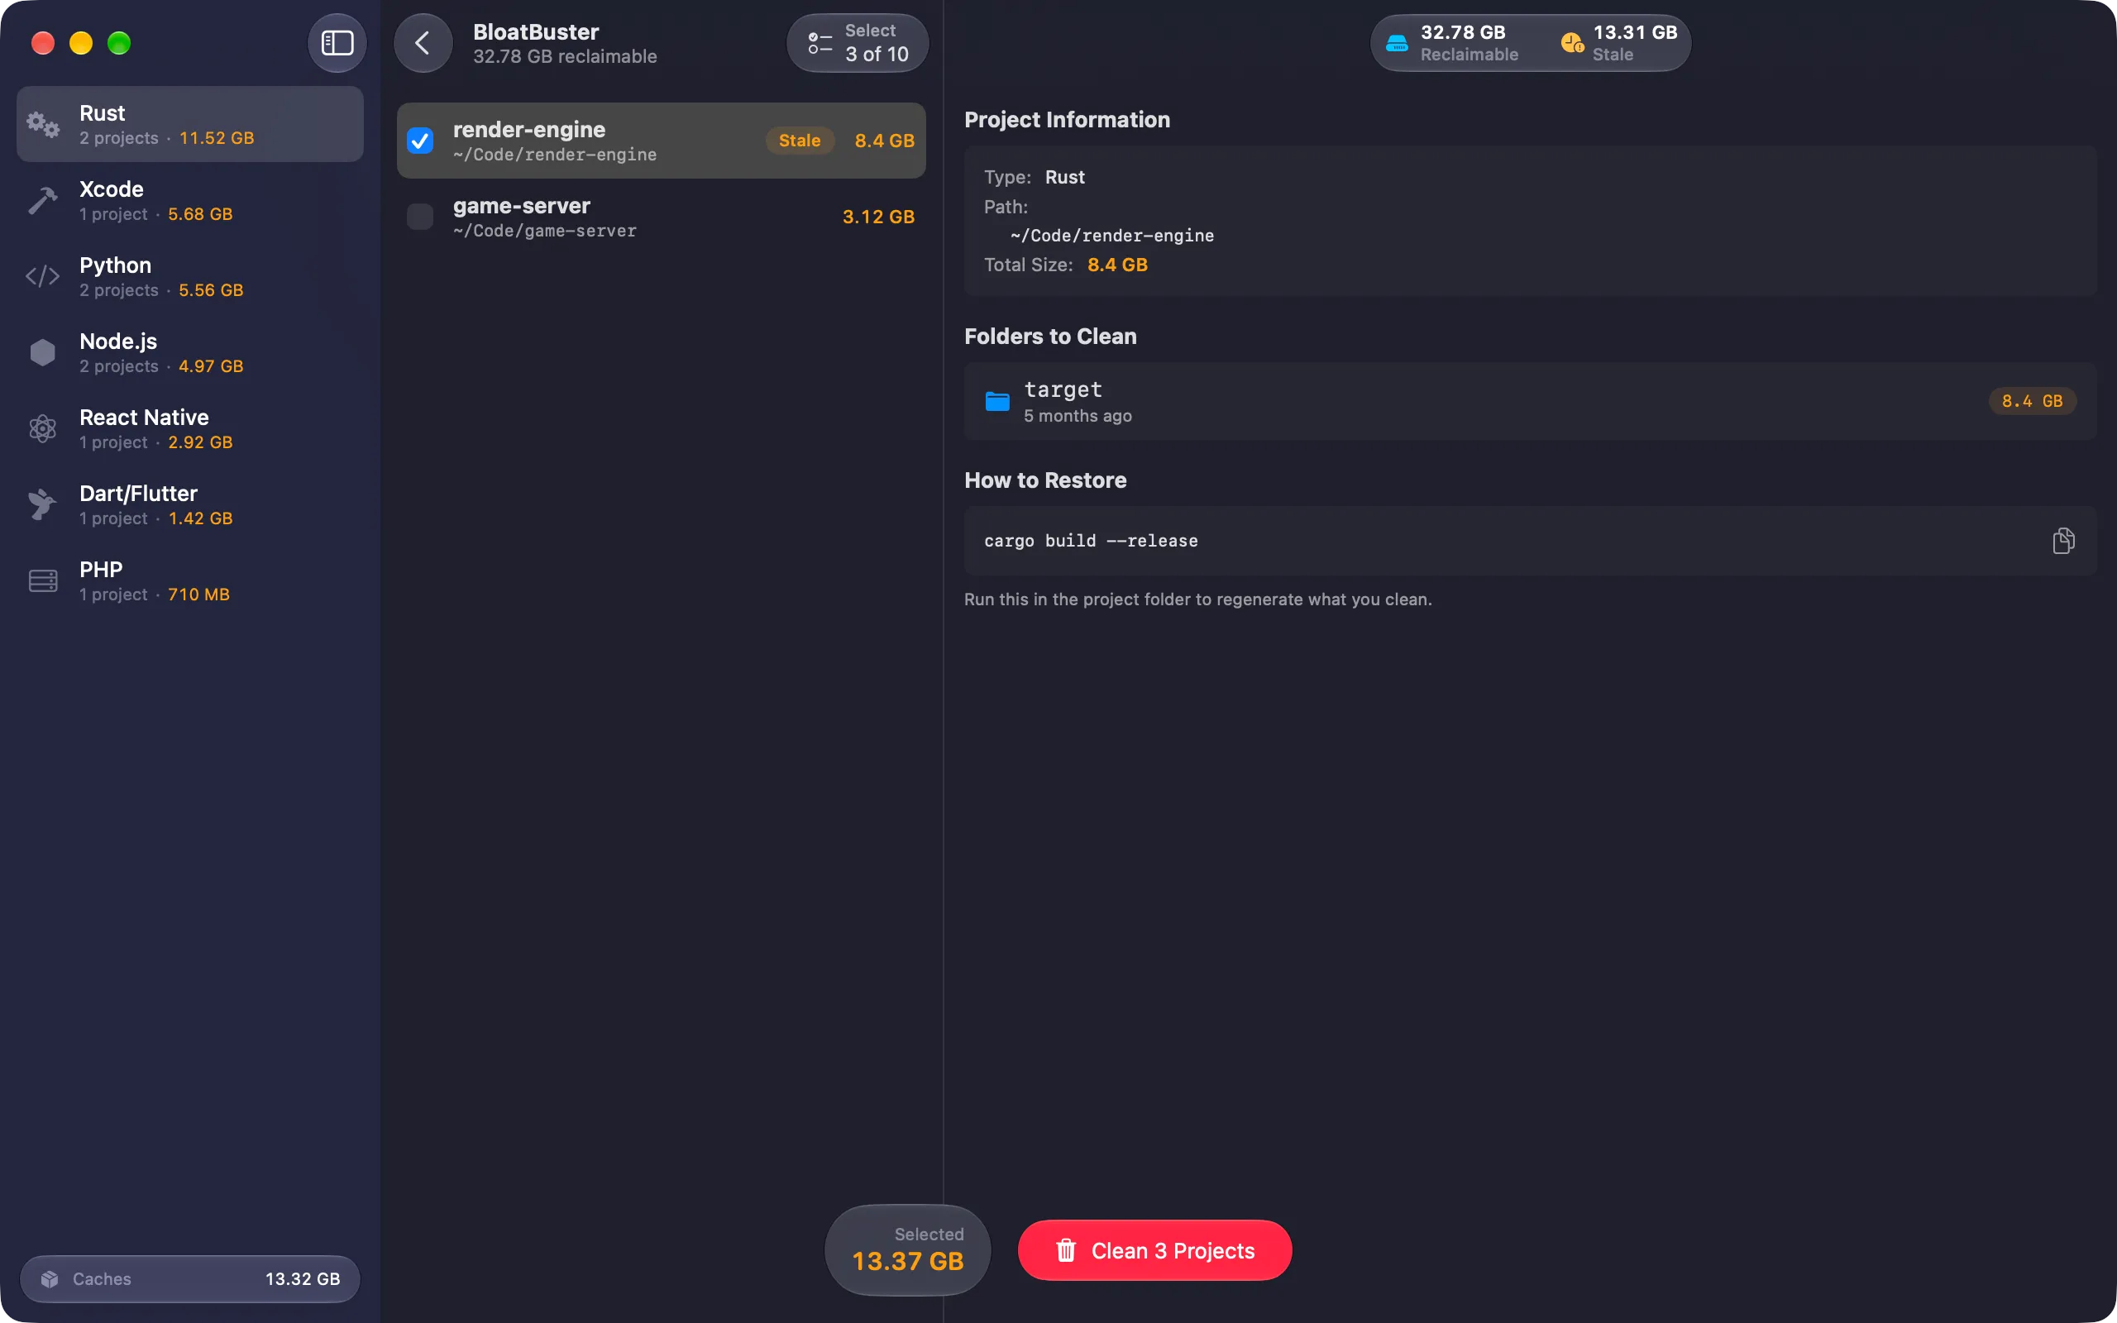This screenshot has width=2117, height=1323.
Task: Click the BloatBuster title
Action: click(x=536, y=32)
